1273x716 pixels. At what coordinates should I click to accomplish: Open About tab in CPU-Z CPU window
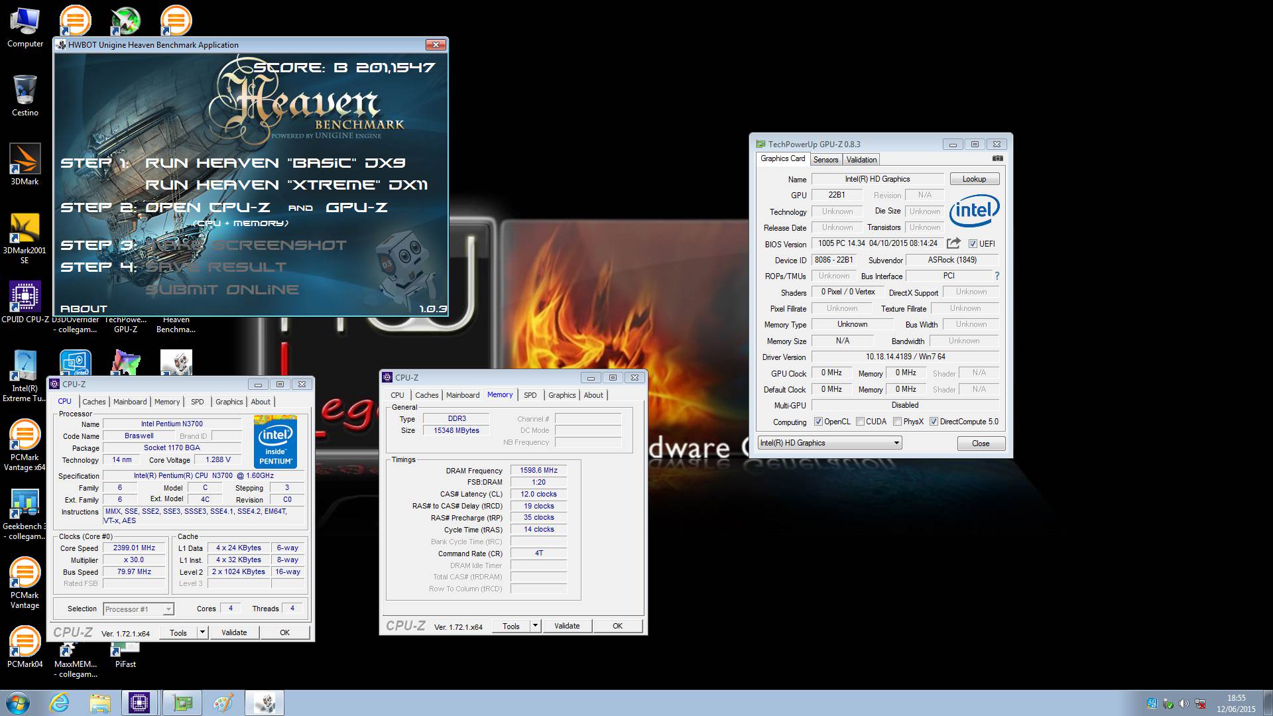[261, 402]
